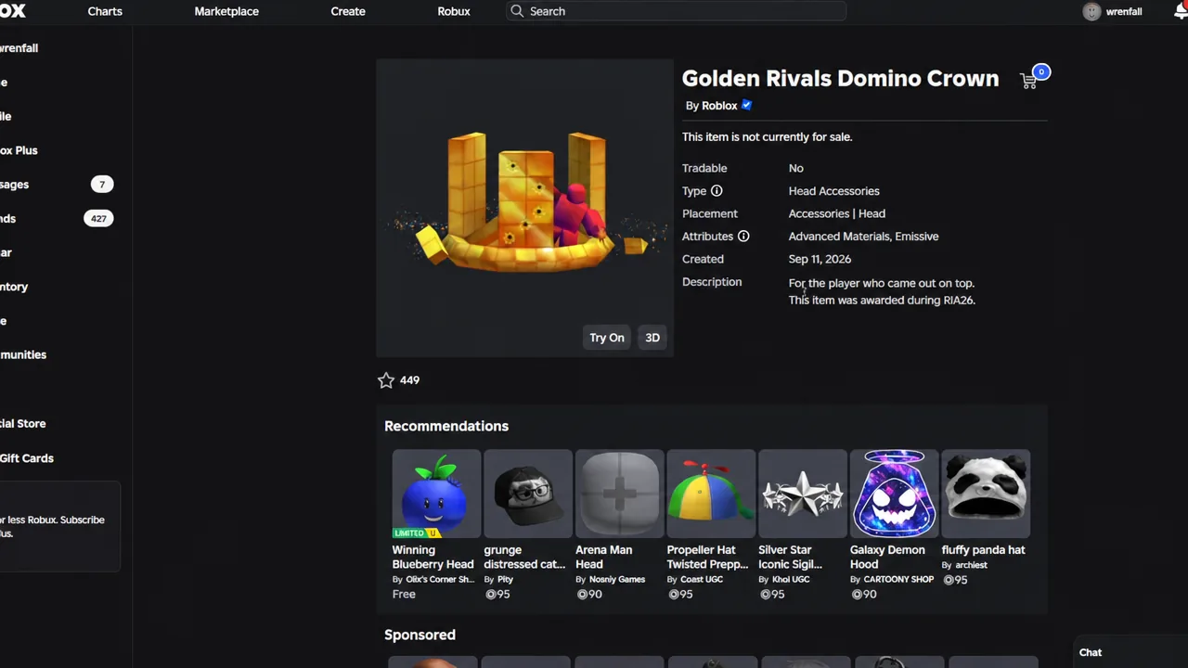Open the wrenfall profile in the sidebar
1188x668 pixels.
point(19,48)
